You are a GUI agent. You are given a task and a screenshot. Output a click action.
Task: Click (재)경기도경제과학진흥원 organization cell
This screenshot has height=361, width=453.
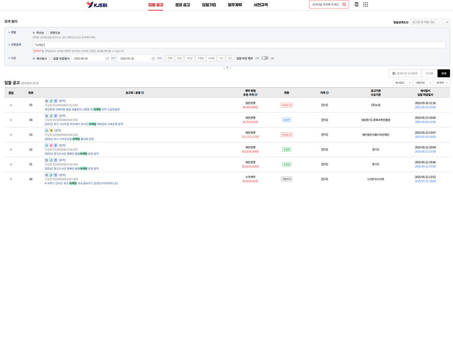click(x=376, y=120)
